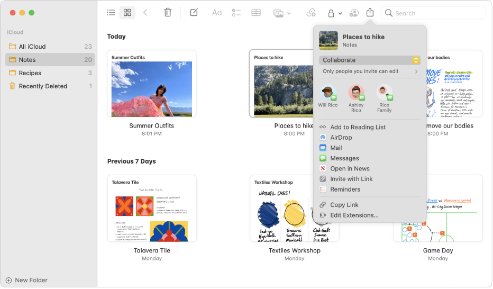
Task: Insert a checklist using toolbar icon
Action: (236, 13)
